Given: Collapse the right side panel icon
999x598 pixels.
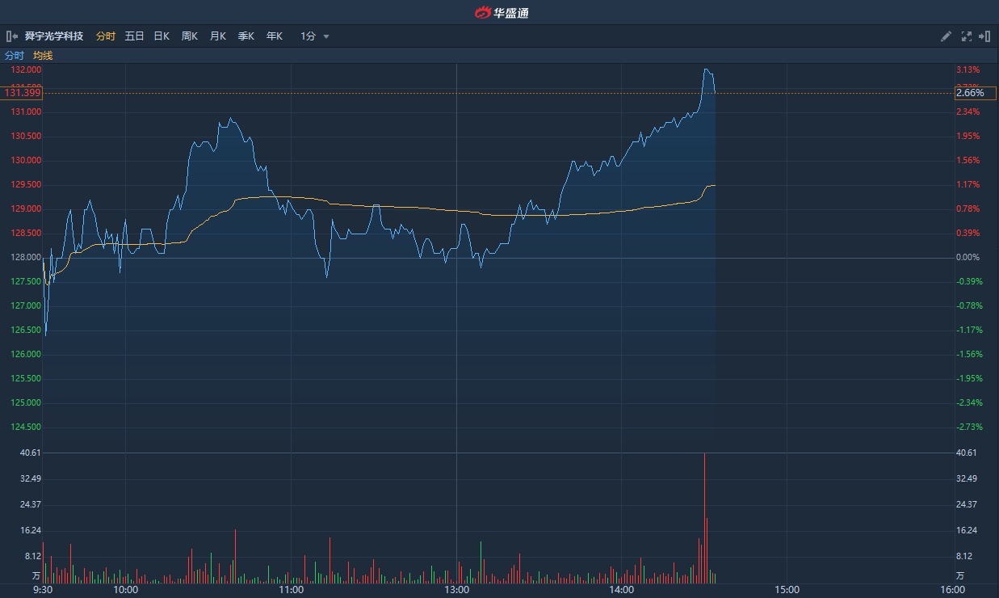Looking at the screenshot, I should pyautogui.click(x=984, y=36).
